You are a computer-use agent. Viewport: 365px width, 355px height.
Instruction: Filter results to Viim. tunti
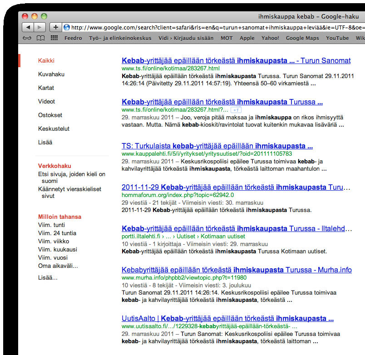point(51,225)
